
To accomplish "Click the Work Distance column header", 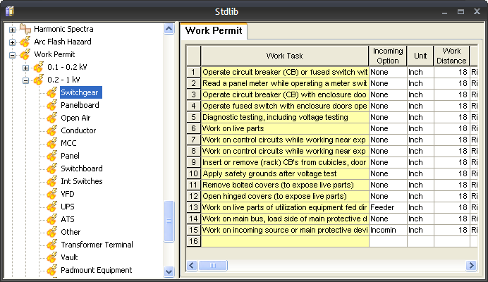I will coord(451,56).
